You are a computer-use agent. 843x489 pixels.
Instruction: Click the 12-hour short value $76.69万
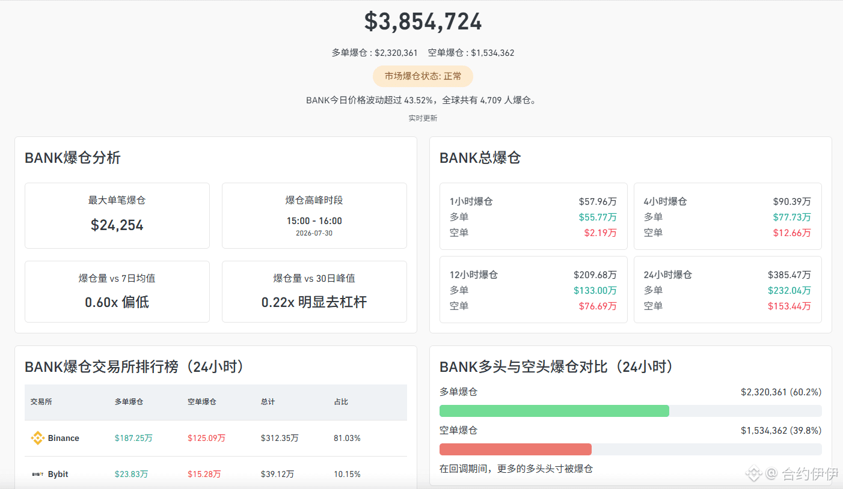[598, 306]
